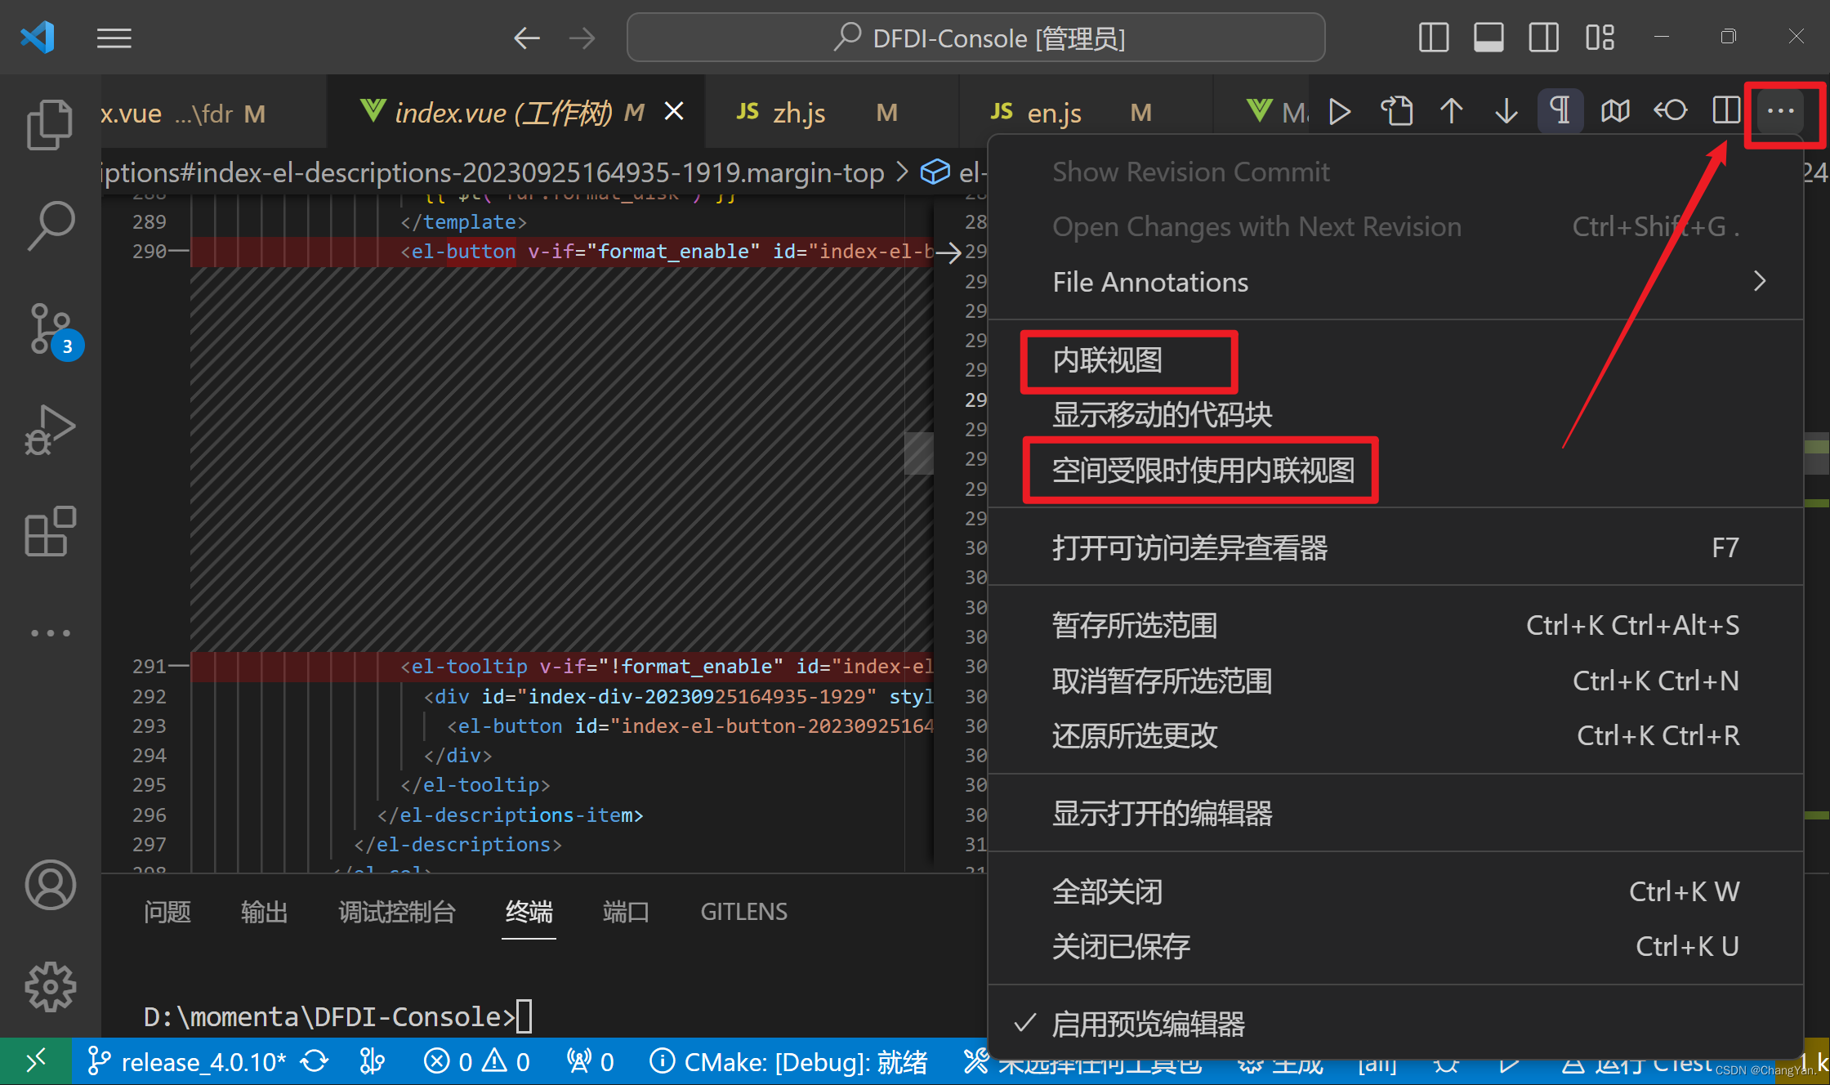Open the Explorer view in activity bar
This screenshot has height=1085, width=1830.
(x=50, y=125)
